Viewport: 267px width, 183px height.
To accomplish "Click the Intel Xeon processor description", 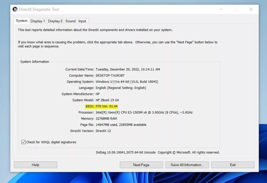I will pos(144,112).
